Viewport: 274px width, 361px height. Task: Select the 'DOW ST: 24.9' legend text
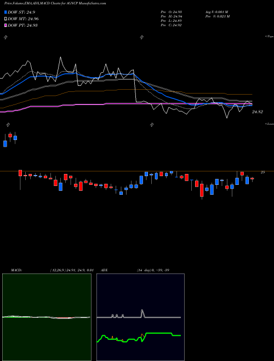(x=21, y=12)
